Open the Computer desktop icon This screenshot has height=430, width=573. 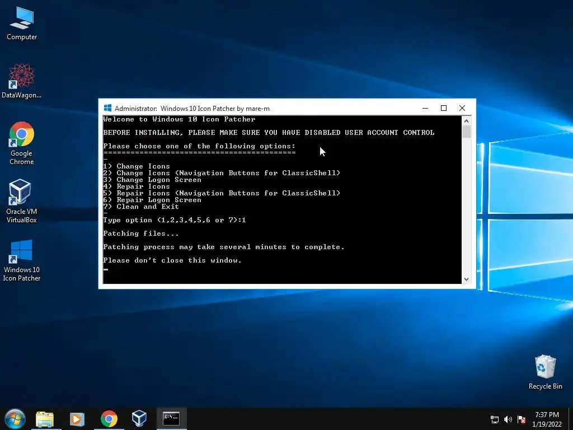[x=22, y=24]
